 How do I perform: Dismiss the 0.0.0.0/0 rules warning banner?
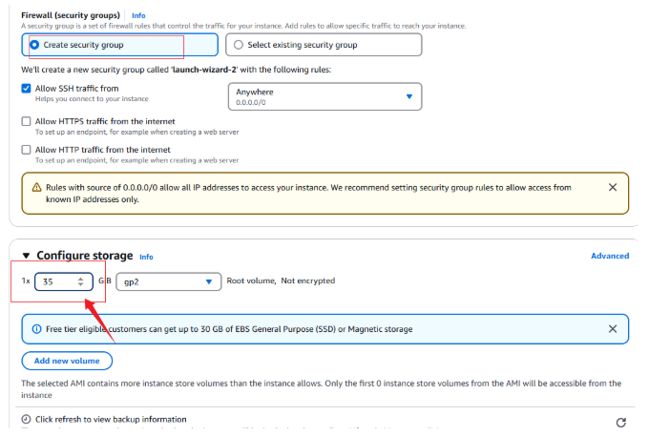click(613, 187)
